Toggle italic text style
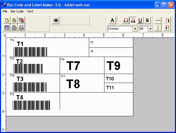Image resolution: width=176 pixels, height=133 pixels. click(126, 20)
